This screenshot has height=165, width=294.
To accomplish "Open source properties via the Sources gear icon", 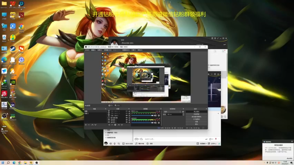I will [x=115, y=125].
